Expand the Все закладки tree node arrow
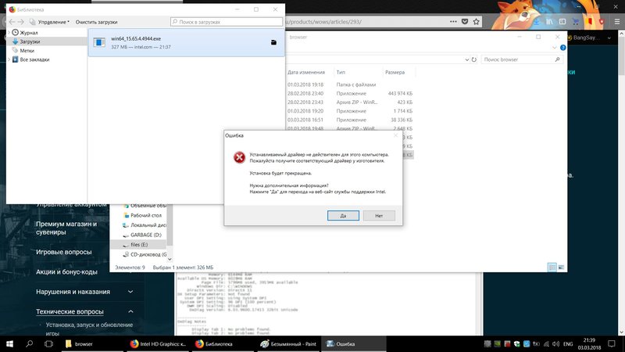625x352 pixels. click(9, 59)
